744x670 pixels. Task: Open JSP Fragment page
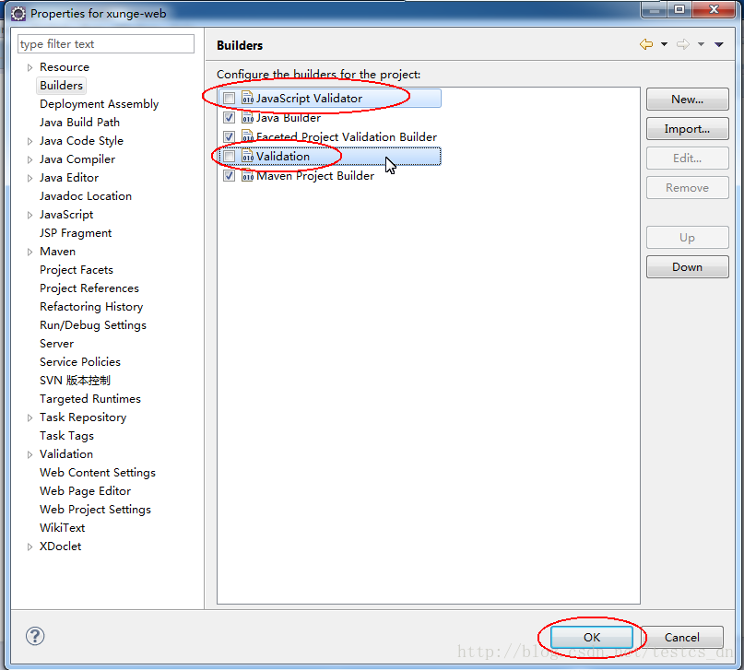click(76, 233)
